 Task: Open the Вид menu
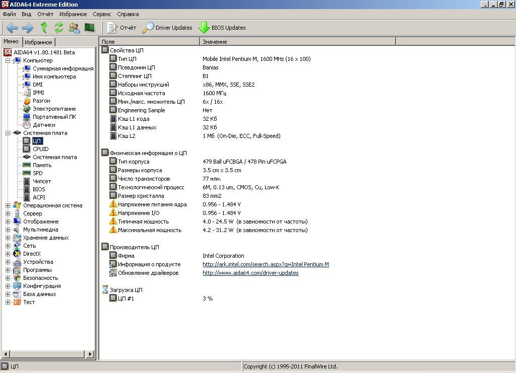[26, 14]
